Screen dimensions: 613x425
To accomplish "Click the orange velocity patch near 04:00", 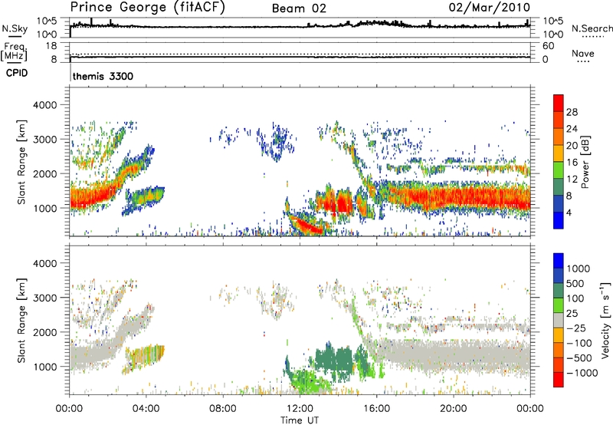I will pos(146,358).
